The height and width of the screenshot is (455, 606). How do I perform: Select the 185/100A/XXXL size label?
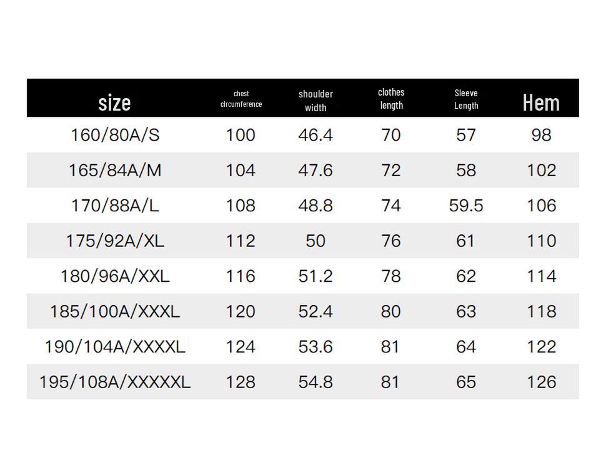(x=115, y=311)
